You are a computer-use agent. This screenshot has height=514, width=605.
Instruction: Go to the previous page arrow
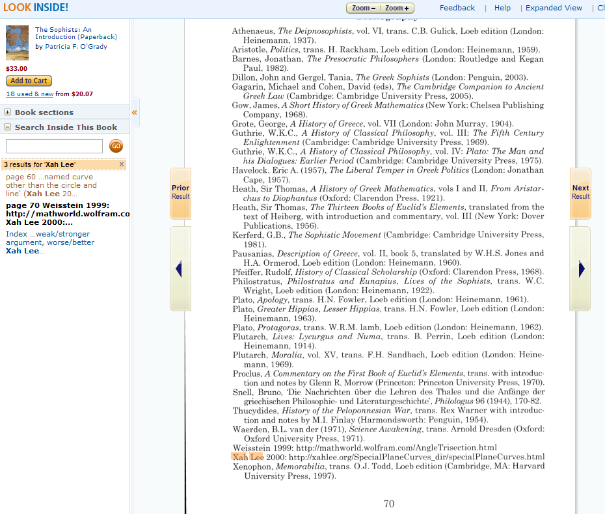180,269
